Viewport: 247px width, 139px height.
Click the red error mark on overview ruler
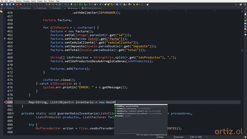[x=242, y=11]
